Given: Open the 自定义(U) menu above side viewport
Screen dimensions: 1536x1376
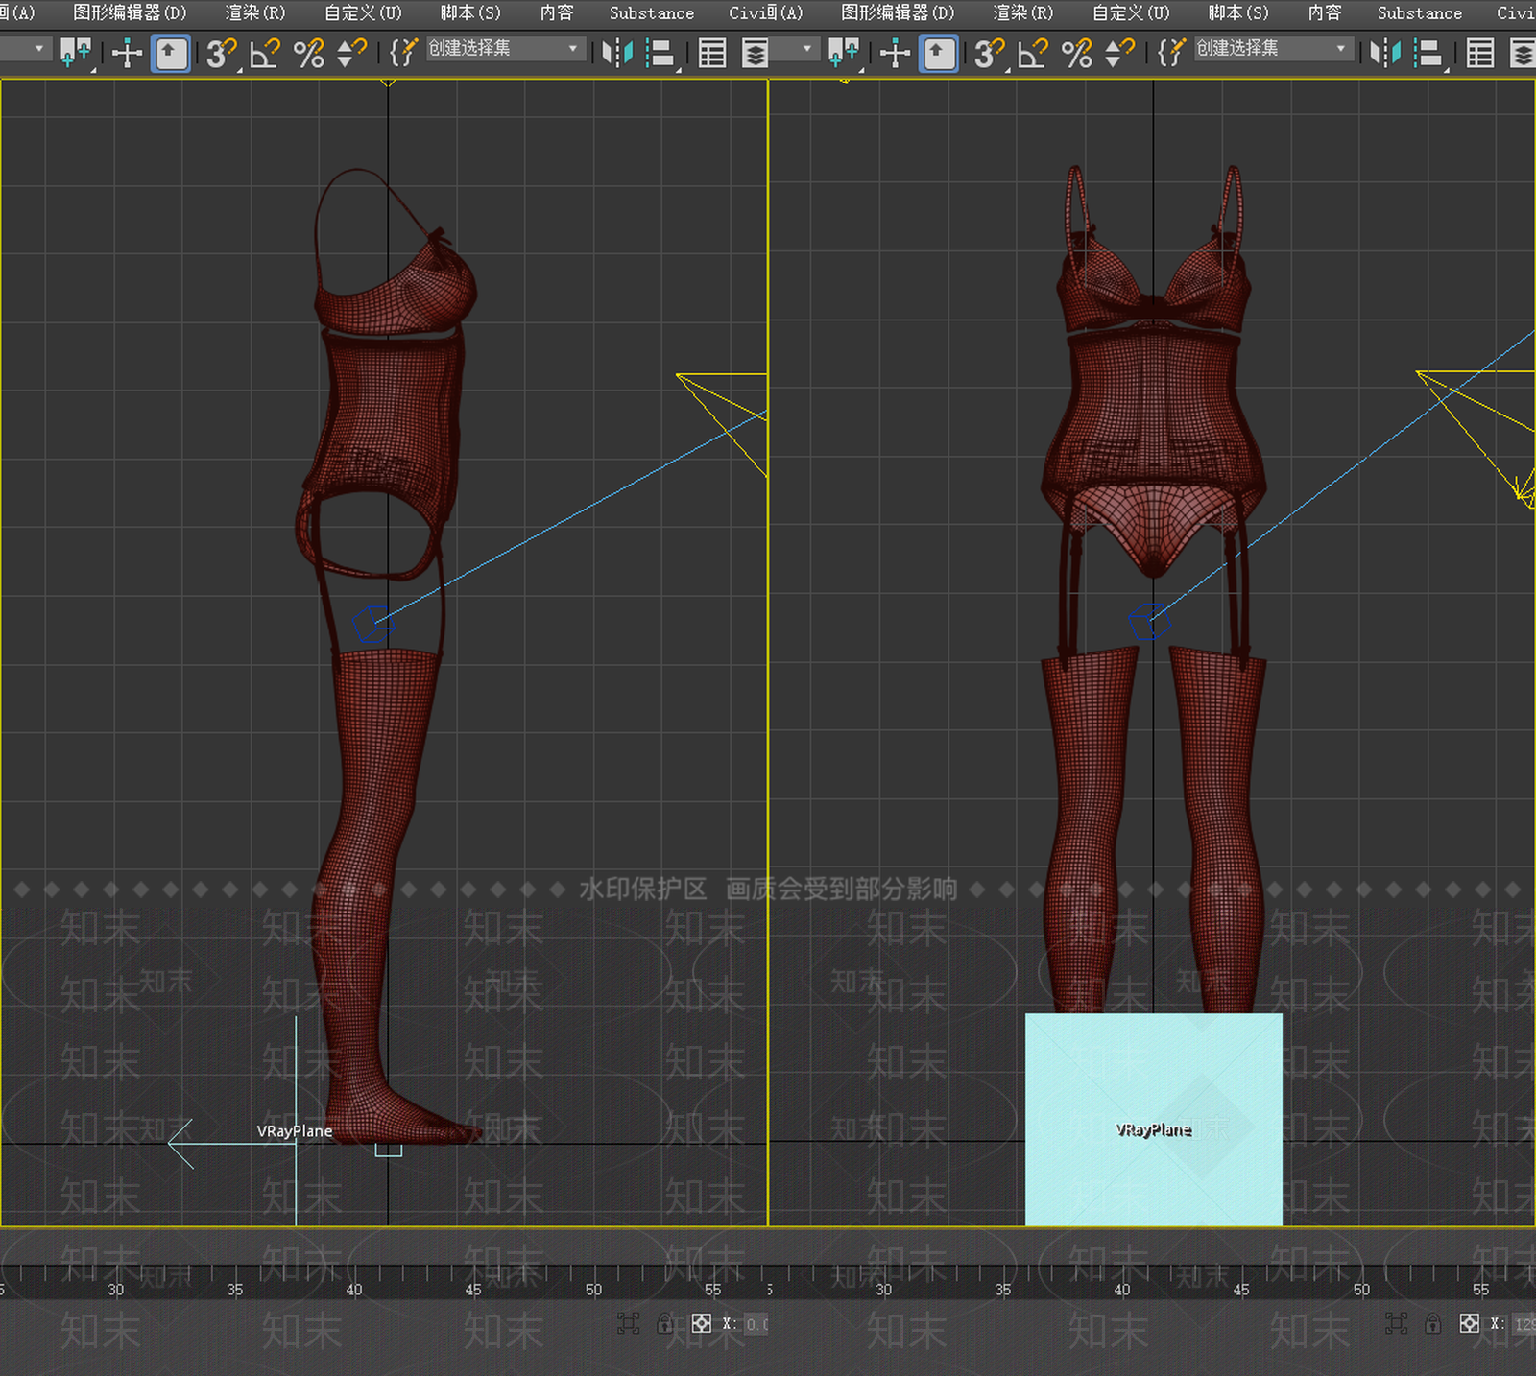Looking at the screenshot, I should click(363, 12).
